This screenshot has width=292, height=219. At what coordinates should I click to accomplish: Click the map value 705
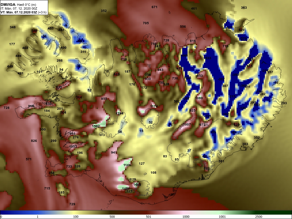point(146,23)
